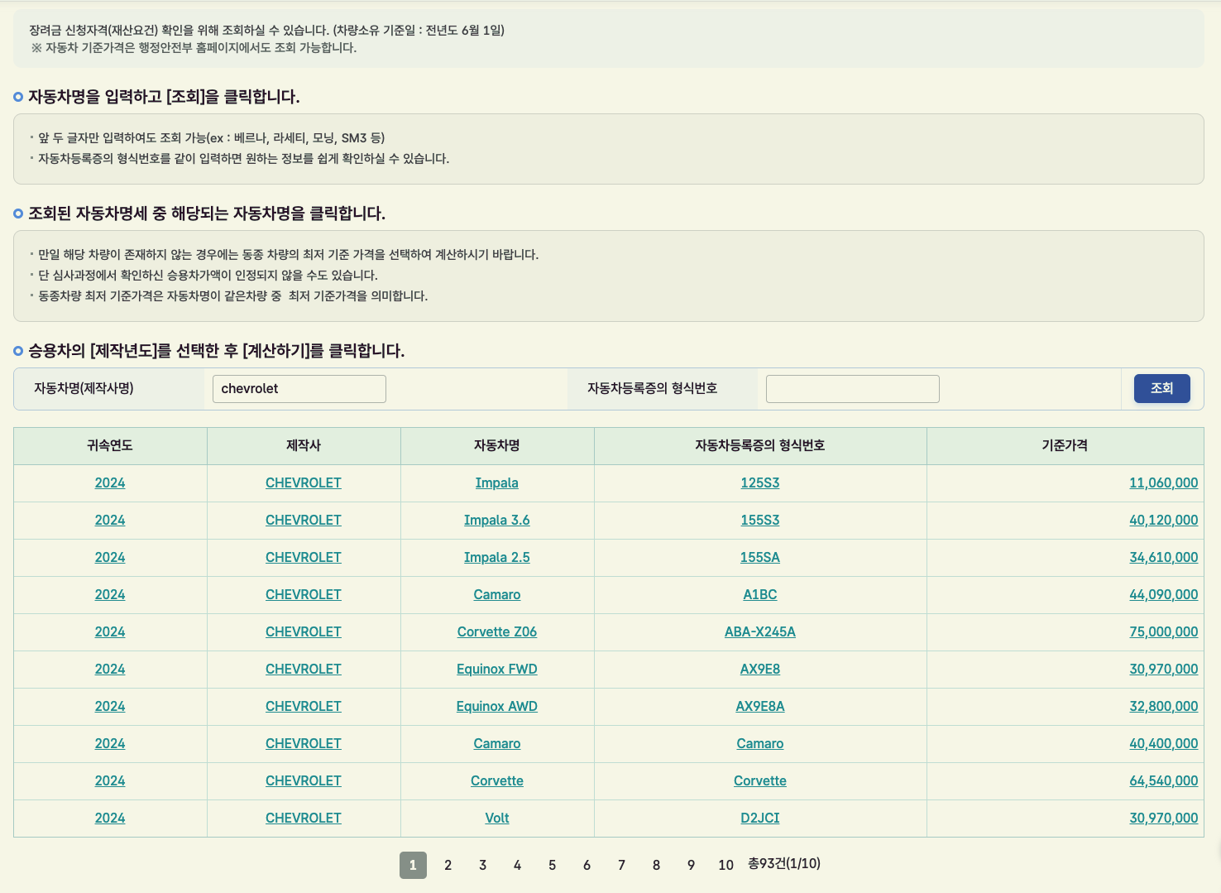Select price 40,120,000 for Impala 3.6
Screen dimensions: 1221x893
click(1163, 520)
